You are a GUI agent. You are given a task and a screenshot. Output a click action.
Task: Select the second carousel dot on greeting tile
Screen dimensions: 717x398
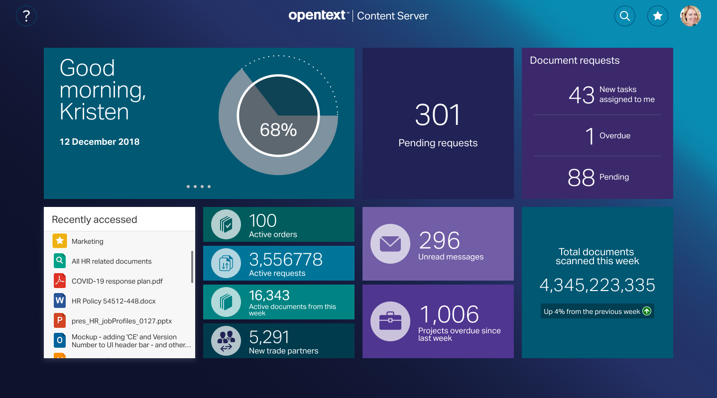[x=194, y=187]
